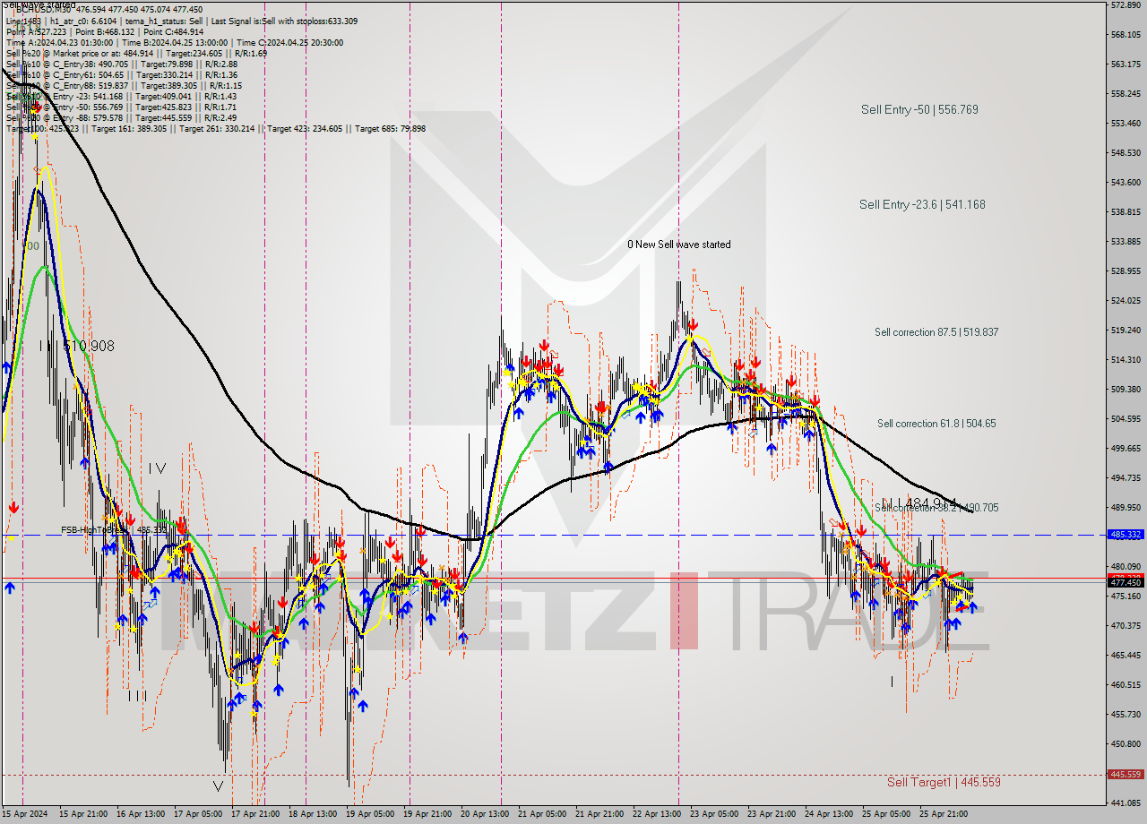
Task: Click the wave label '510.908'
Action: pos(89,346)
